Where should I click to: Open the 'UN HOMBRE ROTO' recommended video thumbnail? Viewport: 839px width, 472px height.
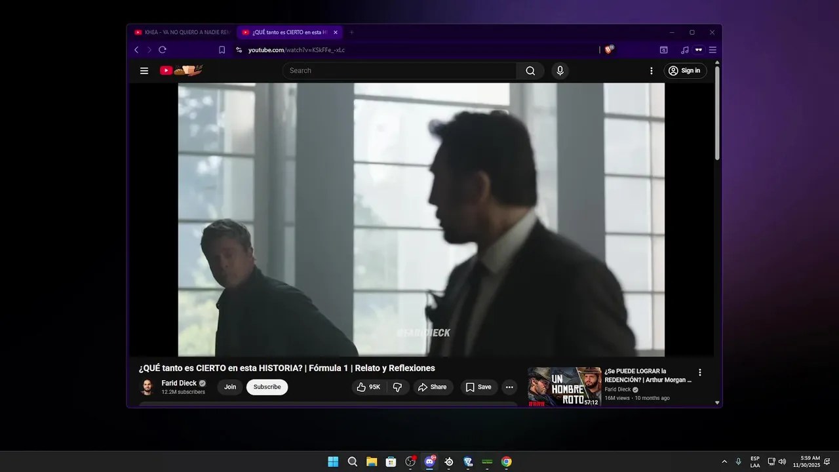(564, 387)
